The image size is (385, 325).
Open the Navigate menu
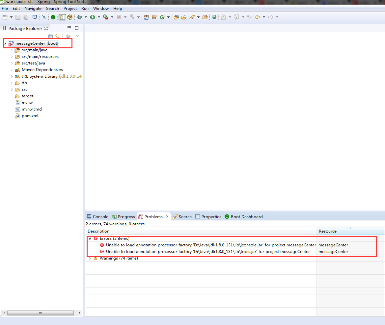point(33,8)
